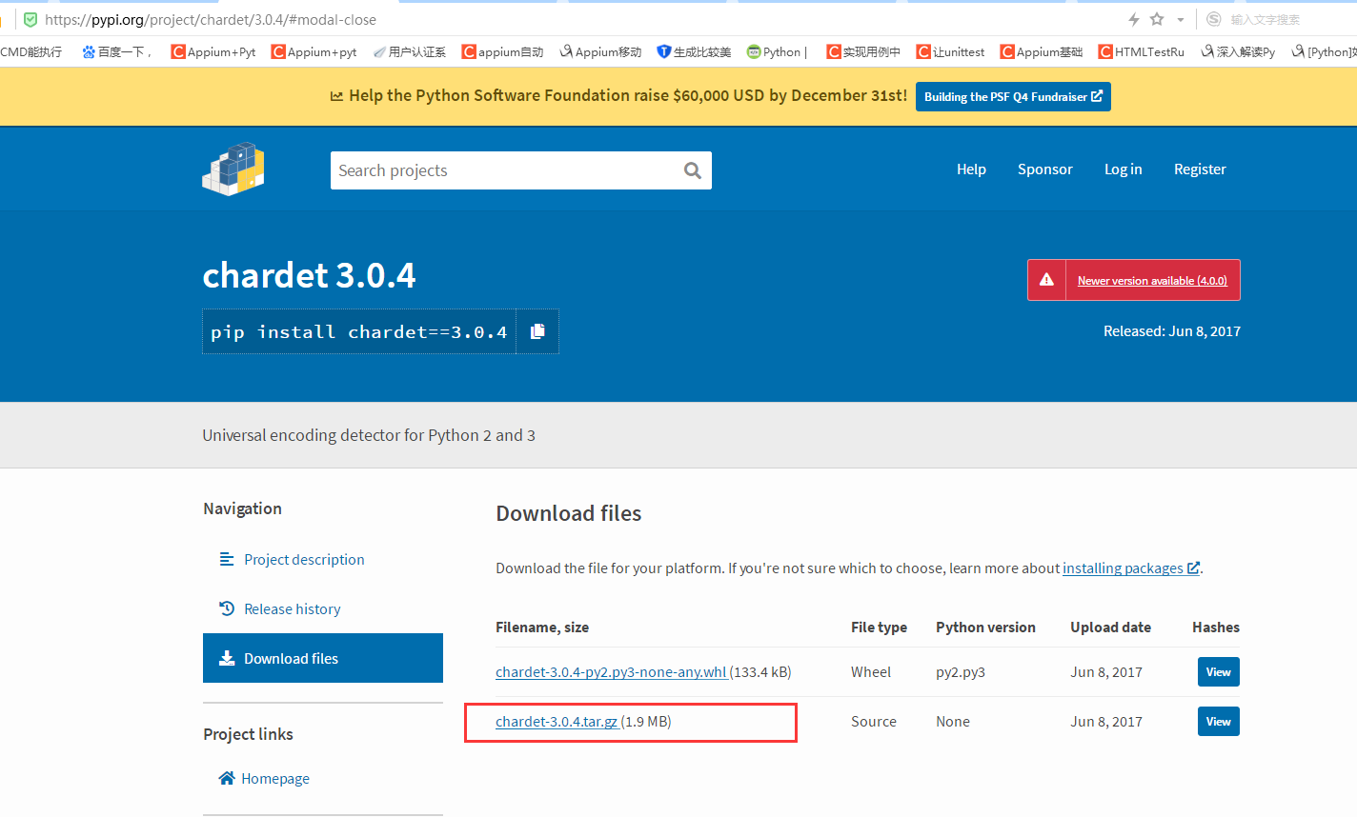Click the Homepage house icon under Project links
The height and width of the screenshot is (817, 1357).
point(227,777)
